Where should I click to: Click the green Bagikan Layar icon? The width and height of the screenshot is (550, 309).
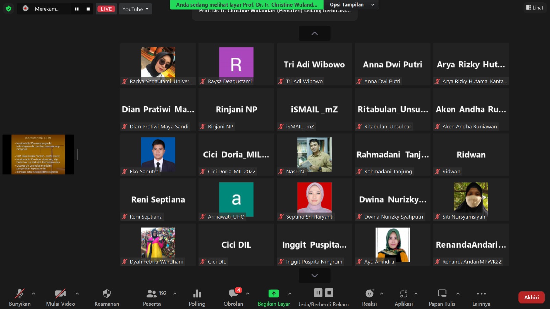274,294
